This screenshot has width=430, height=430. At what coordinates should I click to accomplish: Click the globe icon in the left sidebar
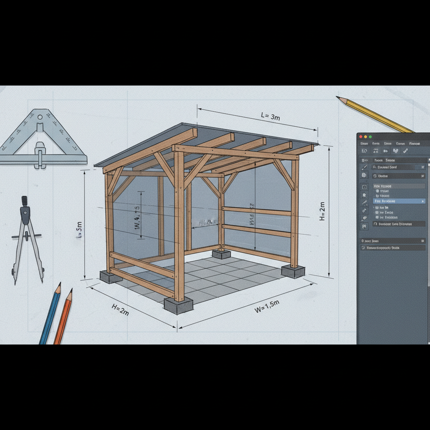364,175
